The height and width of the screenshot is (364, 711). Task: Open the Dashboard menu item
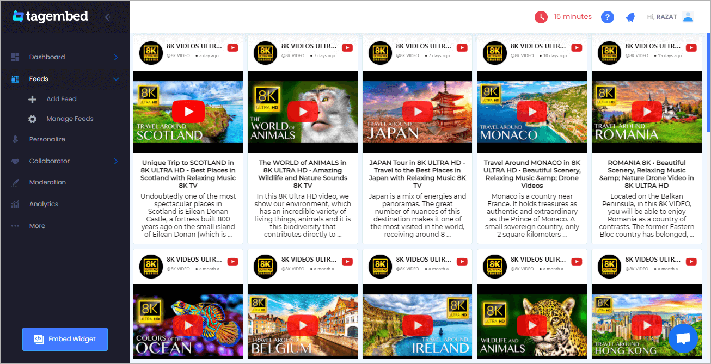(47, 57)
